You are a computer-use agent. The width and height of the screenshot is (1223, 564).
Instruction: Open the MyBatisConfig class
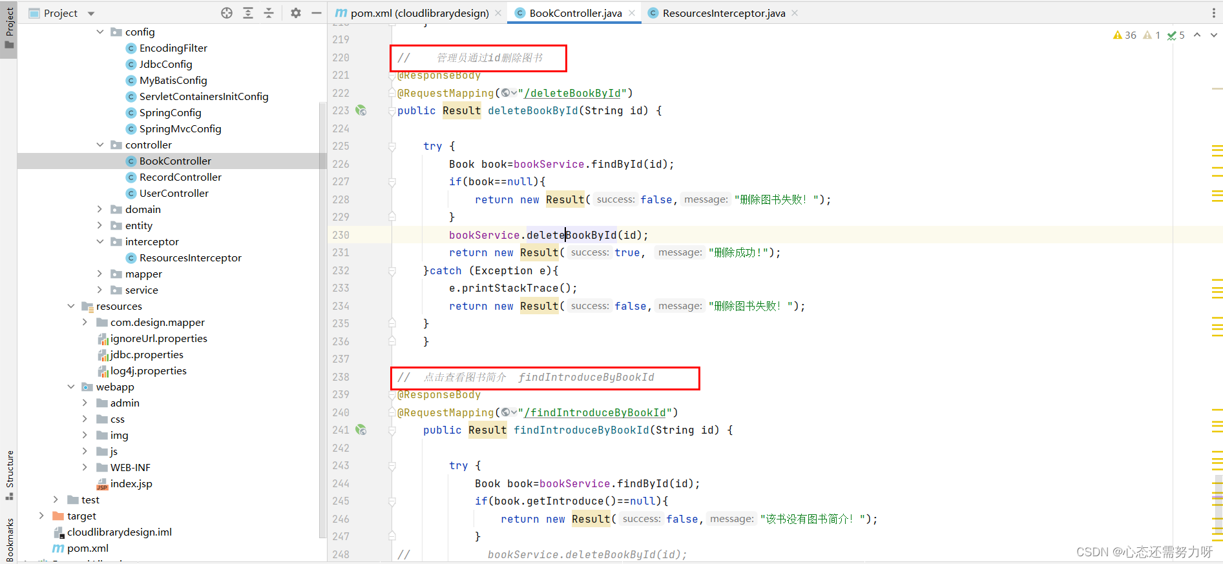point(172,81)
